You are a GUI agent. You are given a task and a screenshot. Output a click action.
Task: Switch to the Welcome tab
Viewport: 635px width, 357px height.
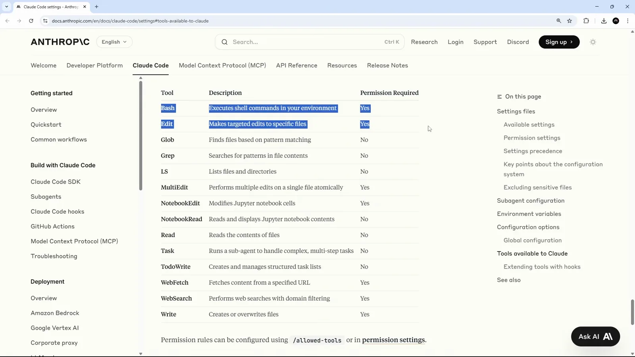coord(44,65)
